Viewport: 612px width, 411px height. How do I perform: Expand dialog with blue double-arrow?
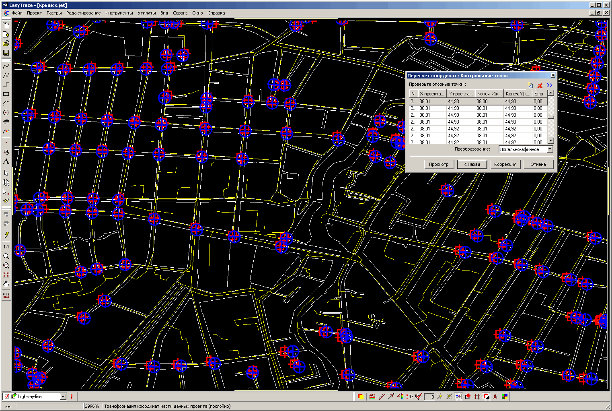[549, 85]
